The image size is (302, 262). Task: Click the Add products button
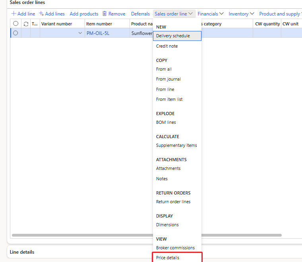pyautogui.click(x=84, y=14)
